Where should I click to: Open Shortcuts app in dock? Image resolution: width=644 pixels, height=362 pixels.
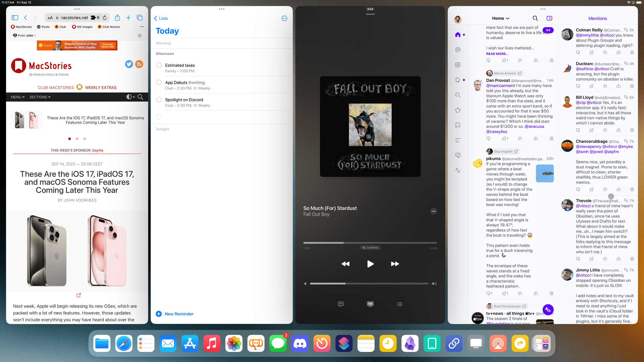(x=344, y=343)
